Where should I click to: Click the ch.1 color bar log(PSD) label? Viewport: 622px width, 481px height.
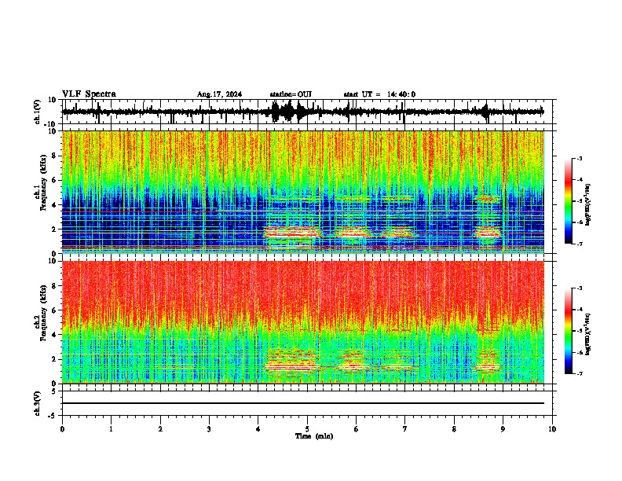(x=588, y=205)
